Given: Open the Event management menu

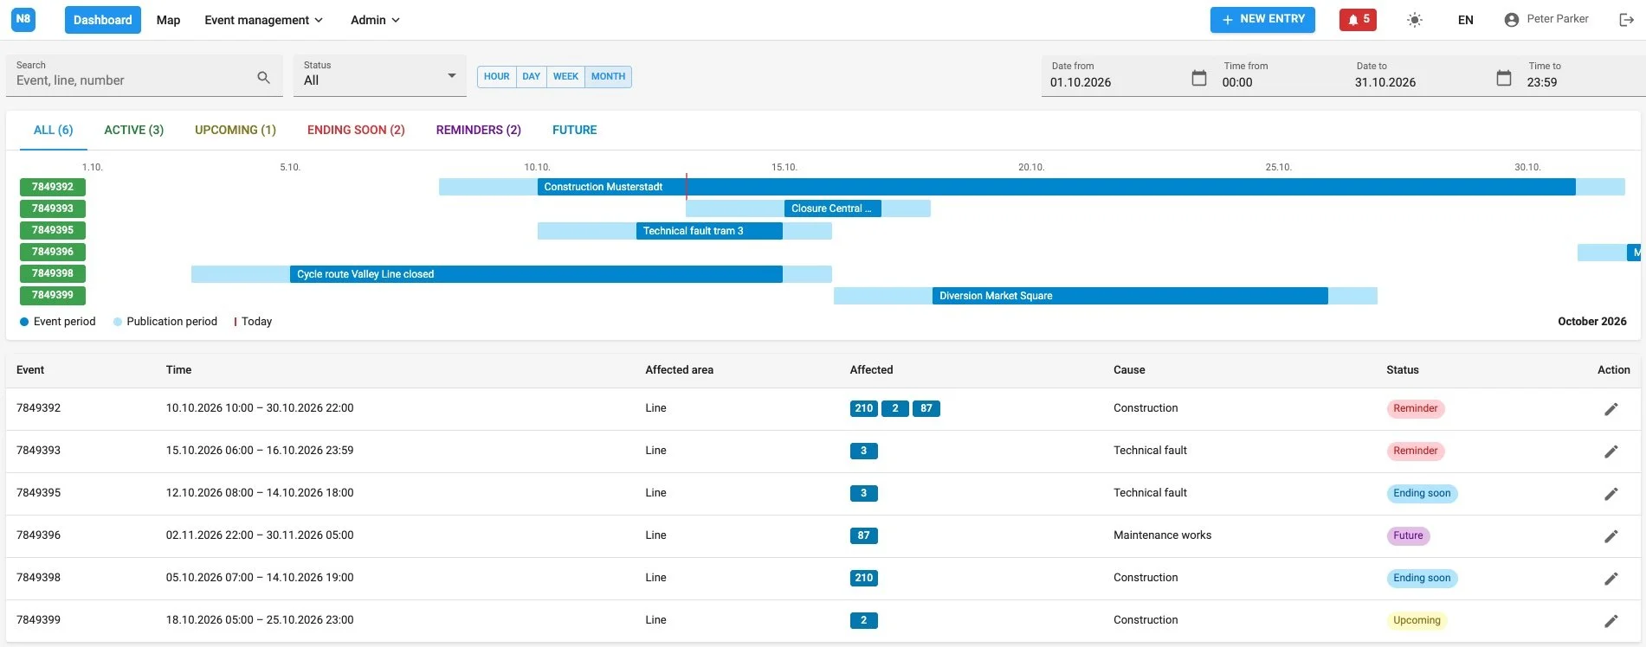Looking at the screenshot, I should coord(263,20).
